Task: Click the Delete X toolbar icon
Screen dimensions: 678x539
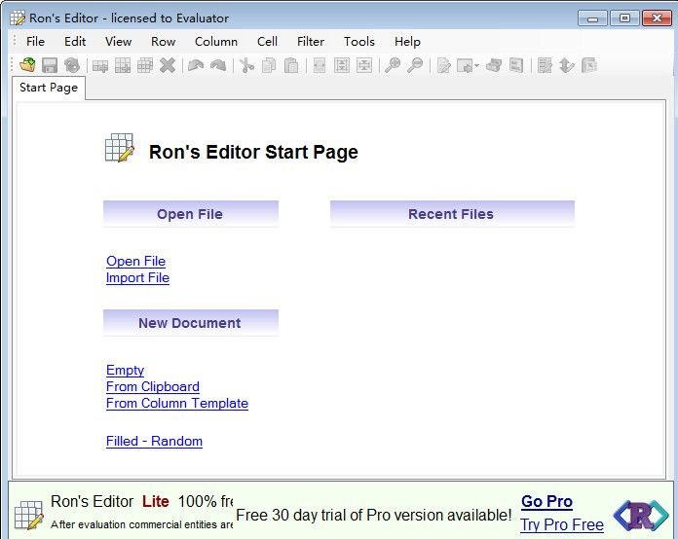Action: 168,65
